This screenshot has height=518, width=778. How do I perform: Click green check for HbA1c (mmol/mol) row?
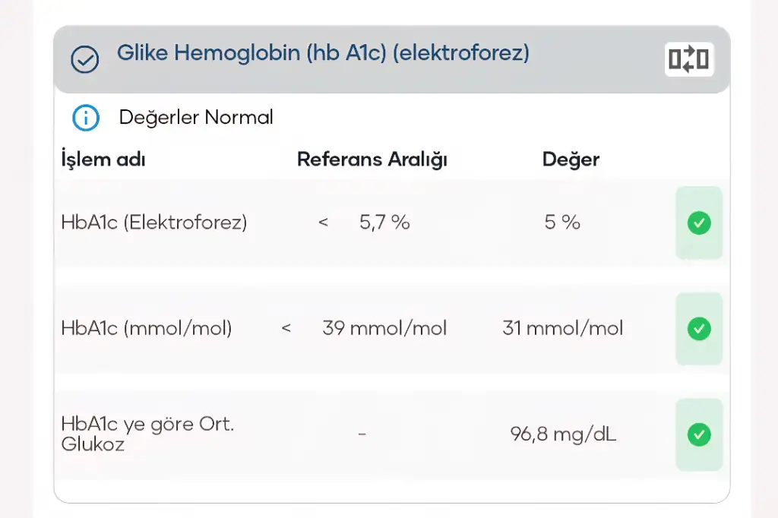(x=699, y=329)
